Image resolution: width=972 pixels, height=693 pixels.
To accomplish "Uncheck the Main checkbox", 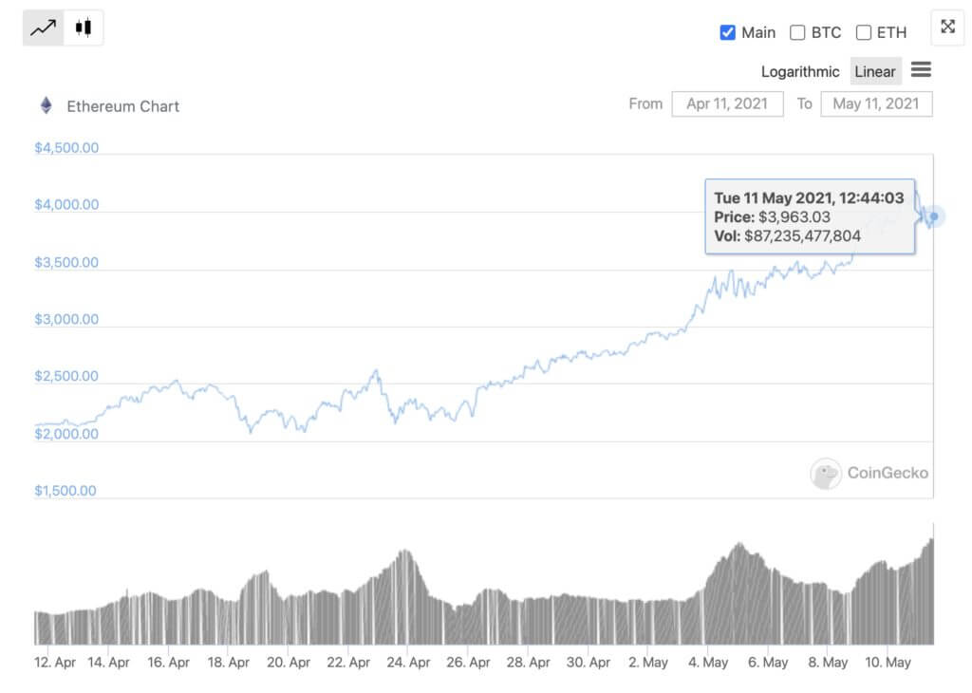I will [x=728, y=32].
